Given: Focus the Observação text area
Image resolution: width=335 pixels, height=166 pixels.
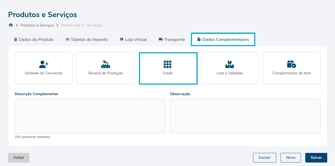Looking at the screenshot, I should click(245, 116).
